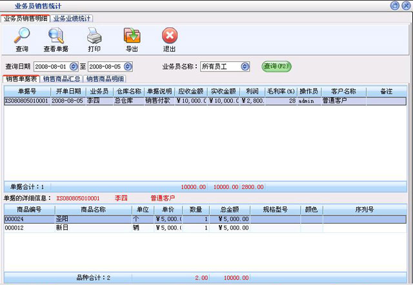
Task: Sort by the 单据号 column header
Action: coord(26,92)
